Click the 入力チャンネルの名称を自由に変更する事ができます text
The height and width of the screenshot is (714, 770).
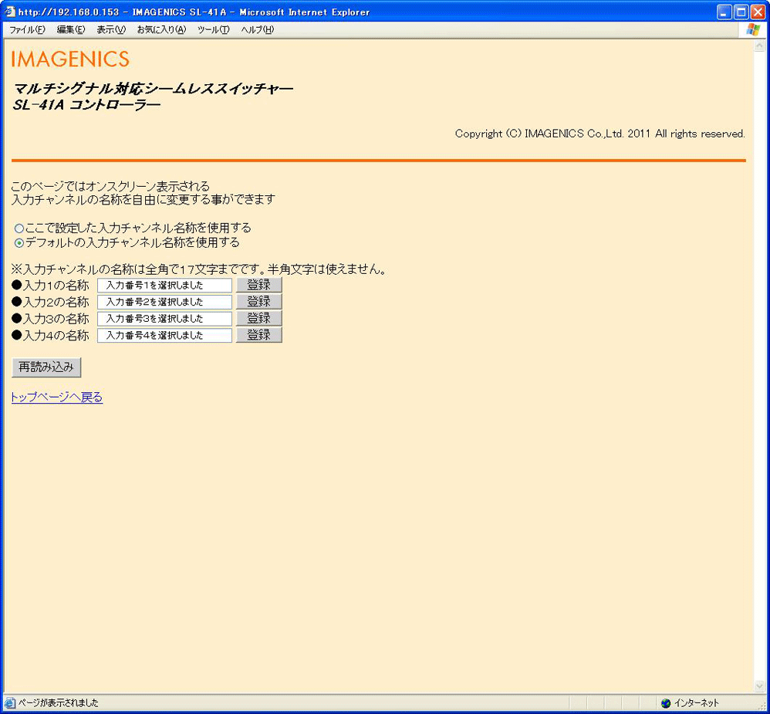click(x=144, y=199)
